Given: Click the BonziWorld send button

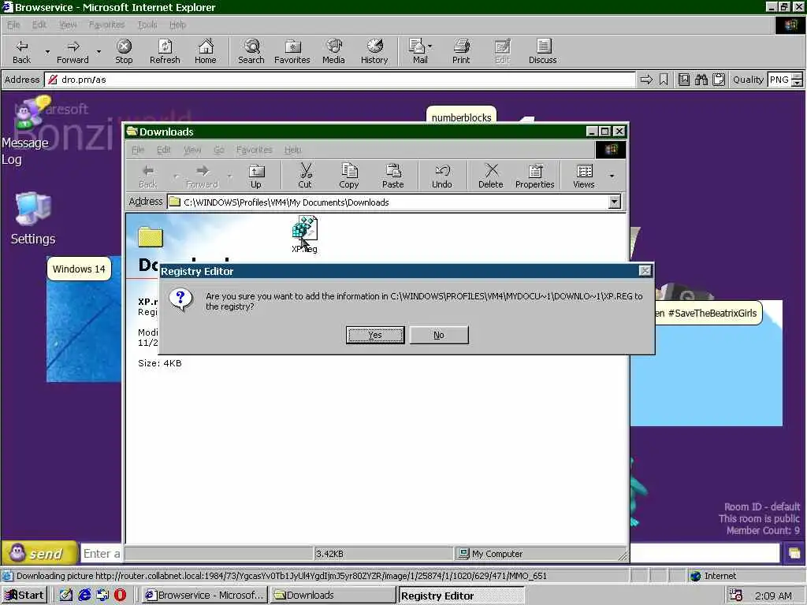Looking at the screenshot, I should [x=39, y=553].
